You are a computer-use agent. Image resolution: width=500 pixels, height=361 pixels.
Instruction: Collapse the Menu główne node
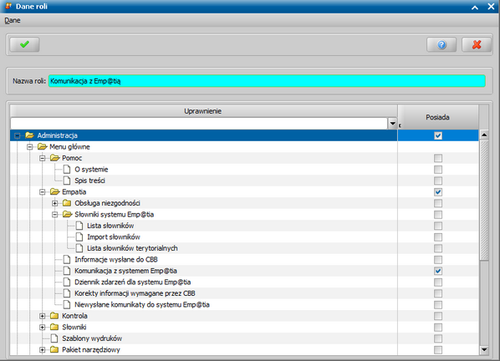pos(29,147)
